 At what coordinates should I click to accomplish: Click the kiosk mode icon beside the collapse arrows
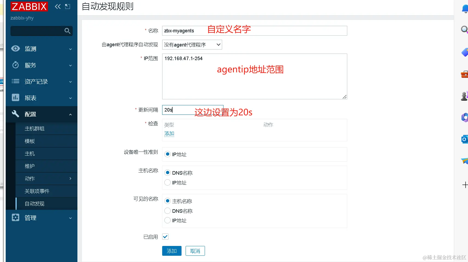pyautogui.click(x=68, y=7)
